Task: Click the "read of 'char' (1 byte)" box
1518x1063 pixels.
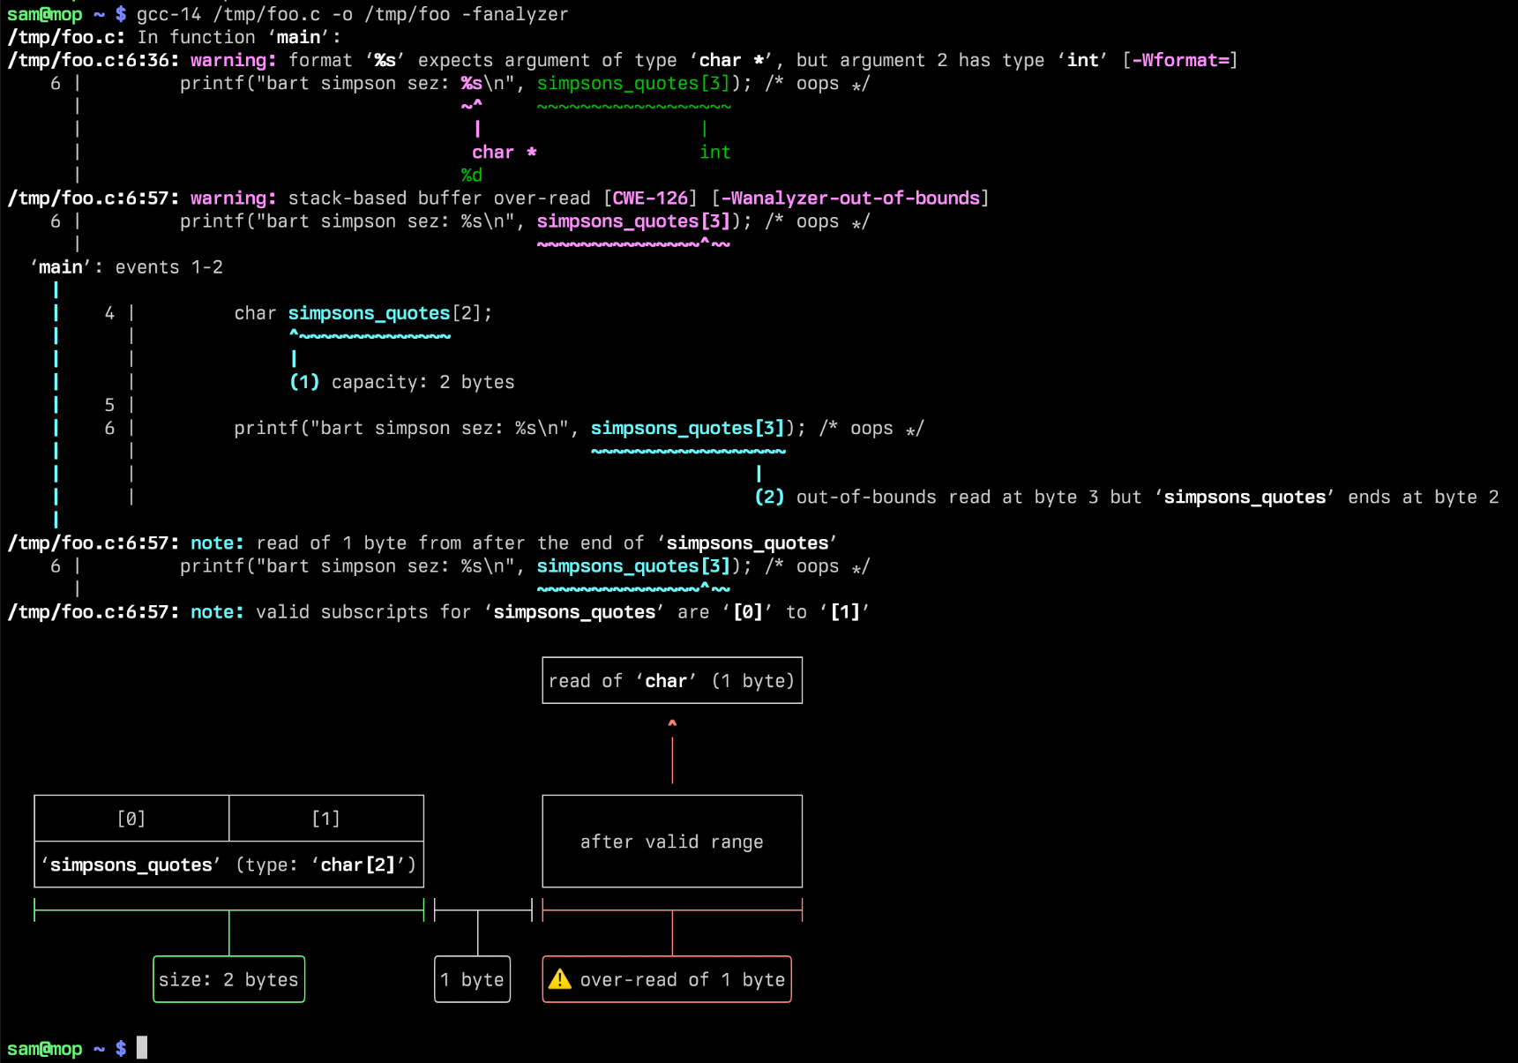Action: (672, 680)
